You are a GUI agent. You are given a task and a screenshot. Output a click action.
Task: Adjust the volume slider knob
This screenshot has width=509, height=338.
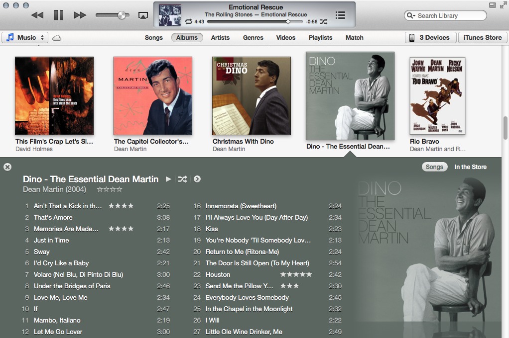(x=122, y=15)
